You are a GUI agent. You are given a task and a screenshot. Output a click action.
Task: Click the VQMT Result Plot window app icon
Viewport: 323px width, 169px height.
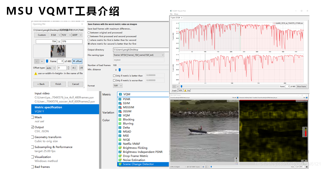(x=171, y=11)
